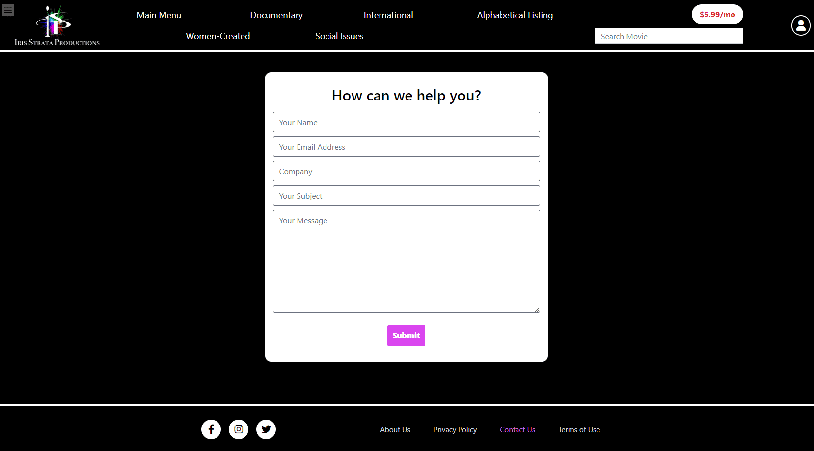
Task: Click the $5.99/mo subscription button
Action: [x=717, y=14]
